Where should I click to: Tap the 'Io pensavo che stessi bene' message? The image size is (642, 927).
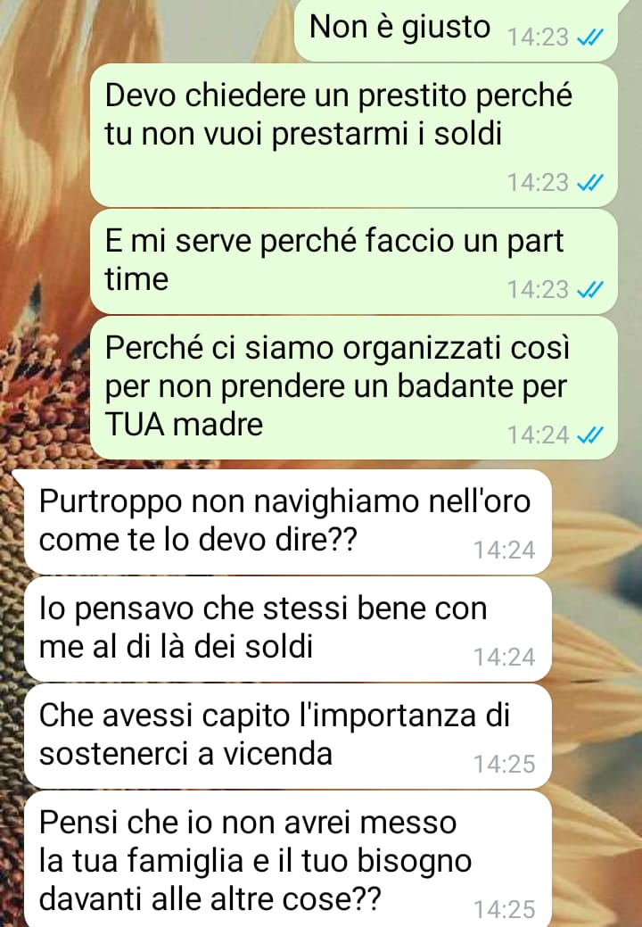[x=288, y=628]
